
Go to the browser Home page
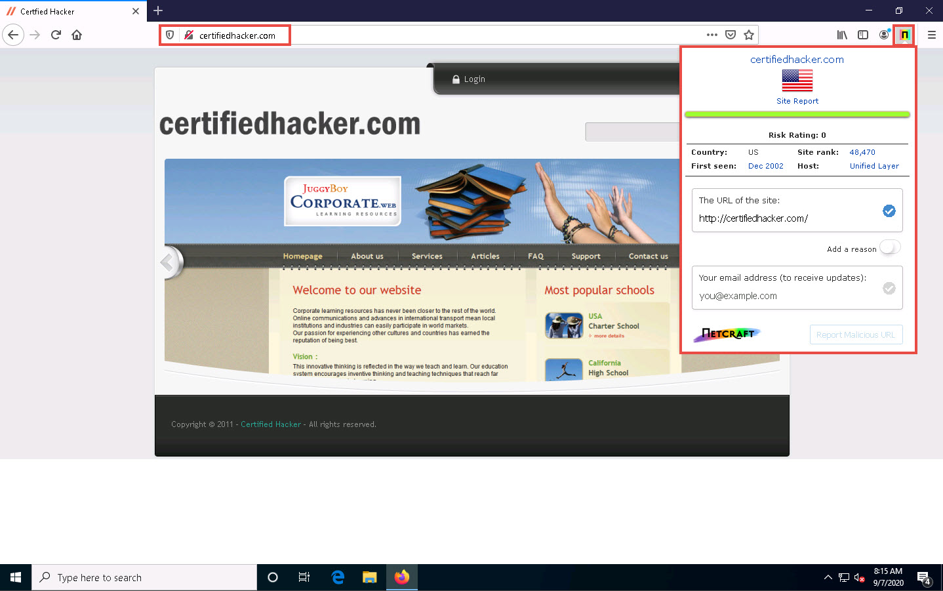(77, 35)
